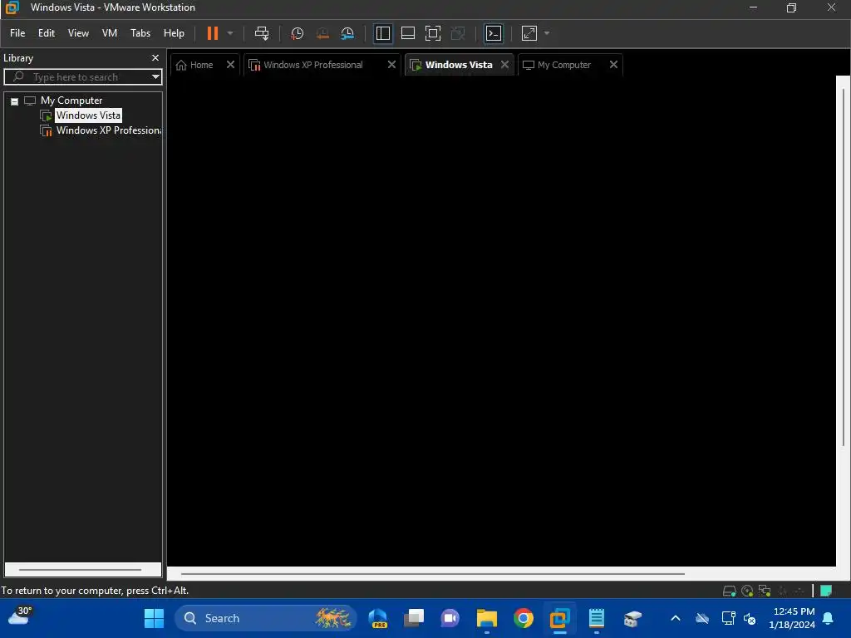Click the stretch guest display icon
The height and width of the screenshot is (638, 851).
click(529, 33)
